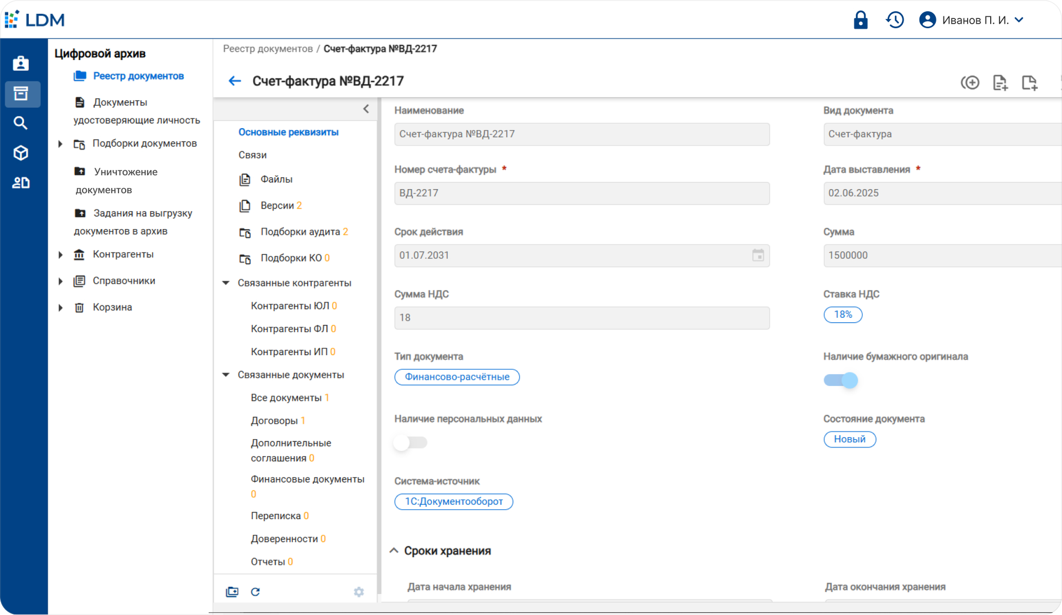Open the archive box icon in left rail
1062x615 pixels.
(21, 93)
